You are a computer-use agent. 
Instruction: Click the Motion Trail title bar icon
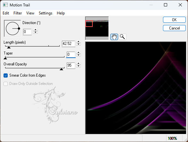5,5
